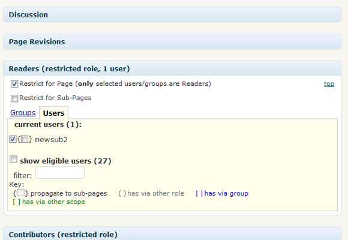Toggle newsub2 propagate to sub-pages checkbox in braces
348x240 pixels.
click(x=25, y=139)
